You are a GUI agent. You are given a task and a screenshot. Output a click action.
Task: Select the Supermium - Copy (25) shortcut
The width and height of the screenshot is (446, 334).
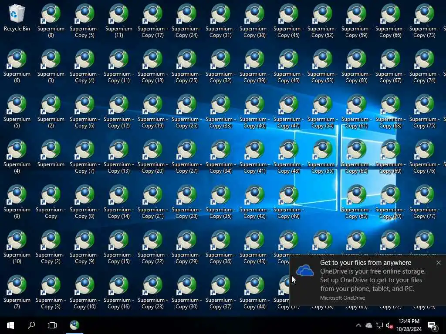(x=186, y=66)
